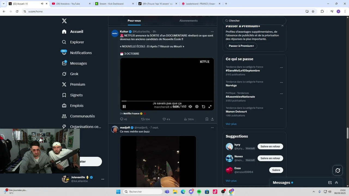Bookmark this page with the star icon
The width and height of the screenshot is (349, 196).
pyautogui.click(x=313, y=11)
